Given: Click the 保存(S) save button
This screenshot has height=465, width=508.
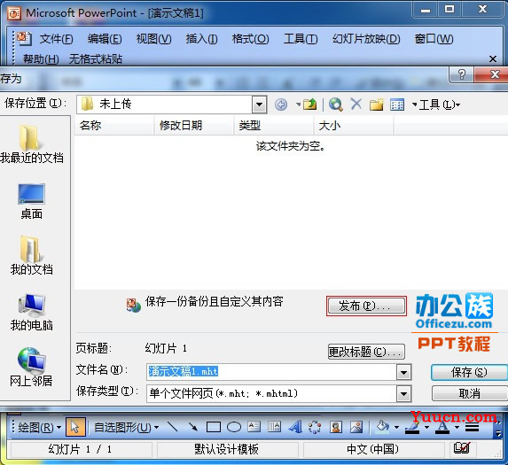Looking at the screenshot, I should point(469,372).
